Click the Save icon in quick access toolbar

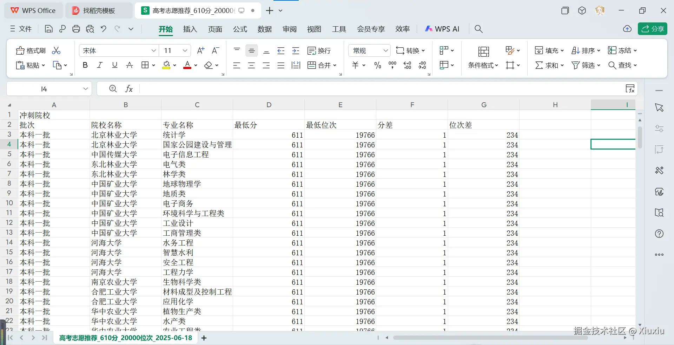[x=49, y=29]
